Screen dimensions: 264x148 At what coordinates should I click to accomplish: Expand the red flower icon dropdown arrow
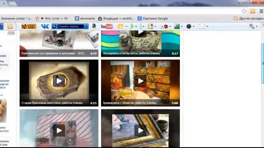(170, 26)
